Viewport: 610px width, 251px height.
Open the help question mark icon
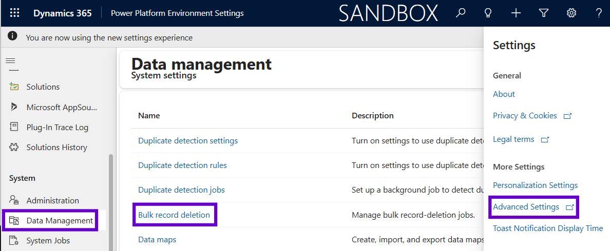[599, 13]
